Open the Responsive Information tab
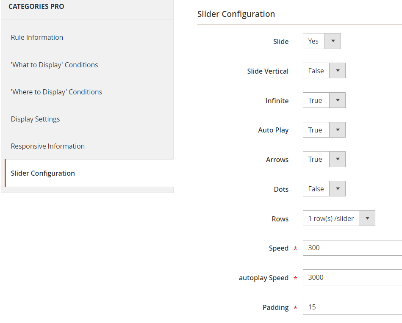The height and width of the screenshot is (323, 402). click(48, 146)
